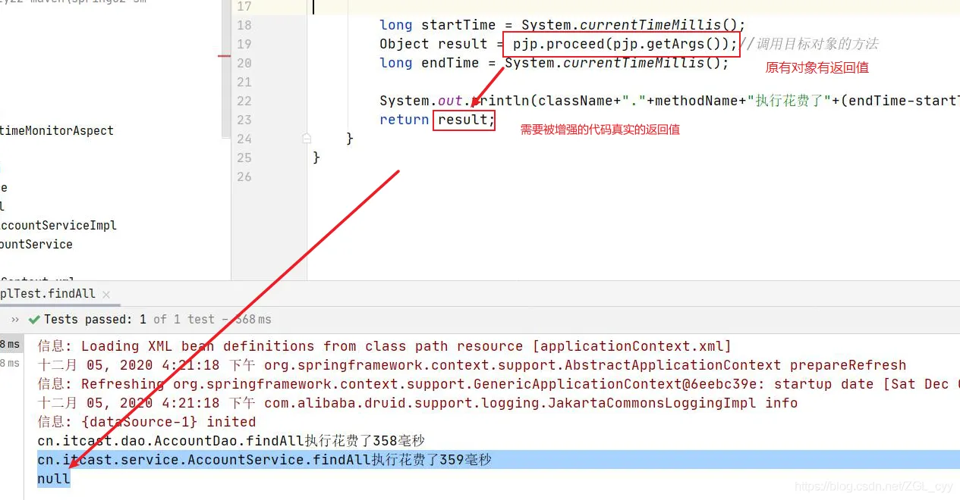
Task: Click gutter line number 17
Action: tap(244, 6)
